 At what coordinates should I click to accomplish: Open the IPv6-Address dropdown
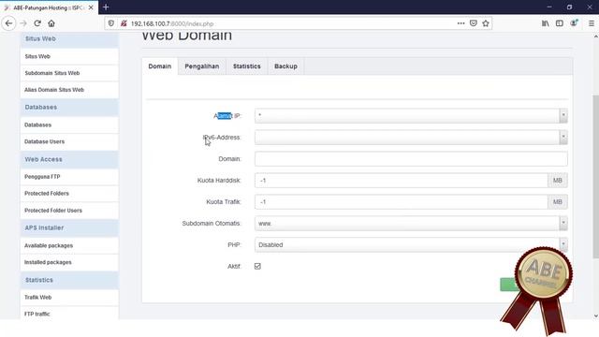(411, 138)
